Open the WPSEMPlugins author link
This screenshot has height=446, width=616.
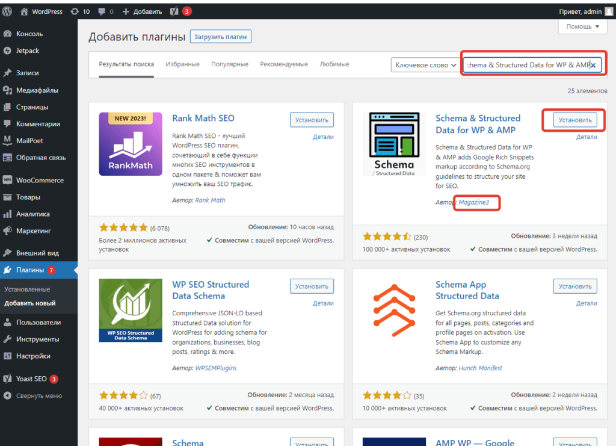216,368
